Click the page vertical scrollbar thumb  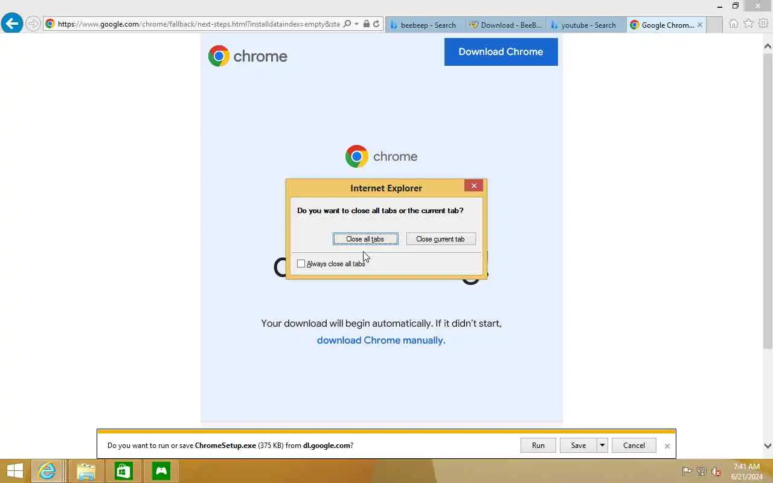click(x=768, y=202)
